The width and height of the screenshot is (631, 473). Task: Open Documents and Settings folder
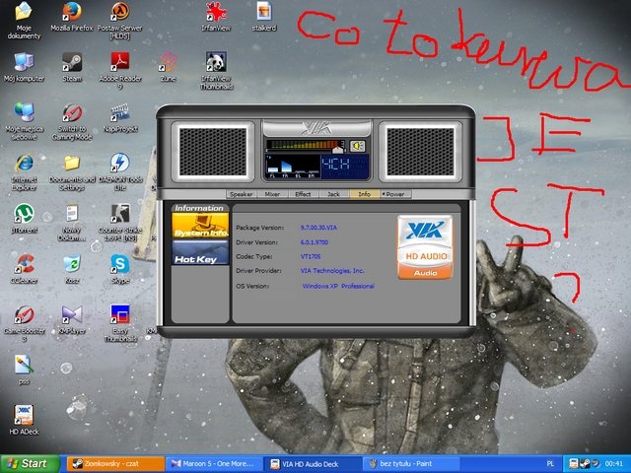click(72, 172)
